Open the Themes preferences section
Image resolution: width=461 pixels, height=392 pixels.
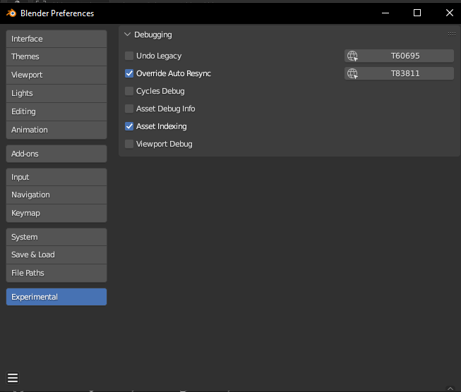(56, 56)
